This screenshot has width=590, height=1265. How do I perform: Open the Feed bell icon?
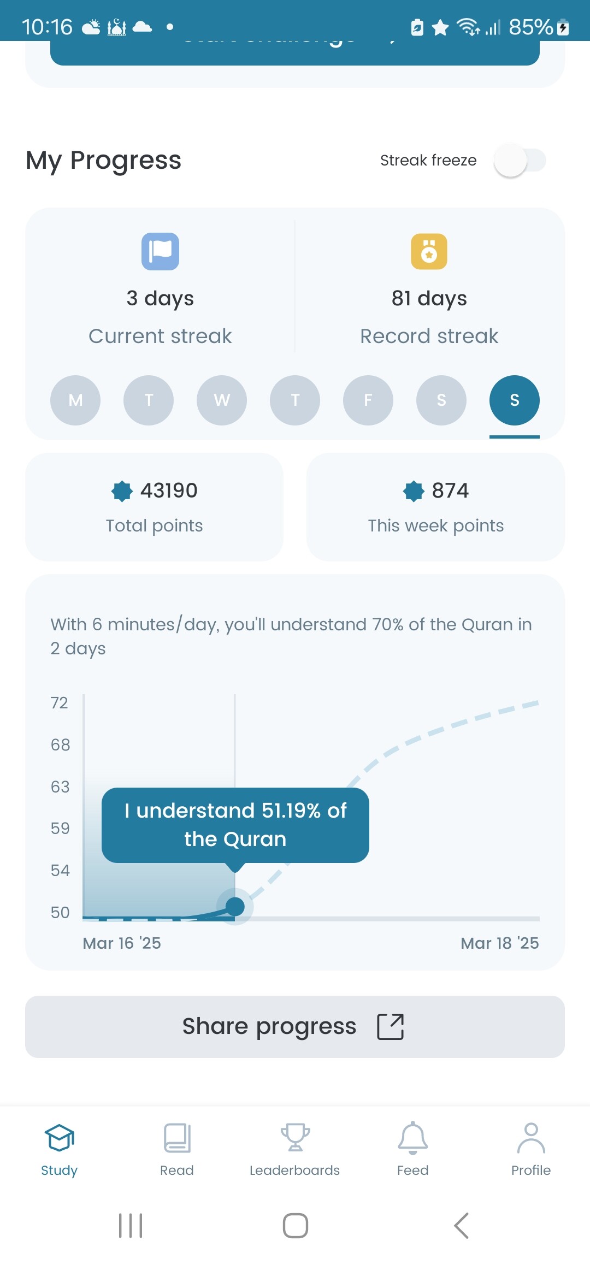(x=413, y=1138)
